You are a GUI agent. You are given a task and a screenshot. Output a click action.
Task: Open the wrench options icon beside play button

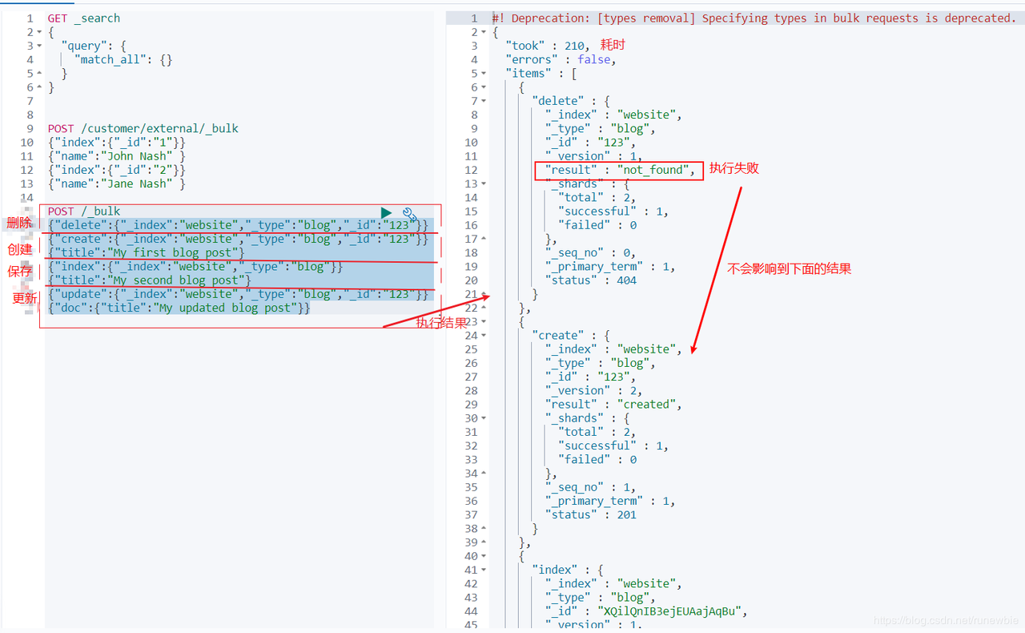click(410, 214)
